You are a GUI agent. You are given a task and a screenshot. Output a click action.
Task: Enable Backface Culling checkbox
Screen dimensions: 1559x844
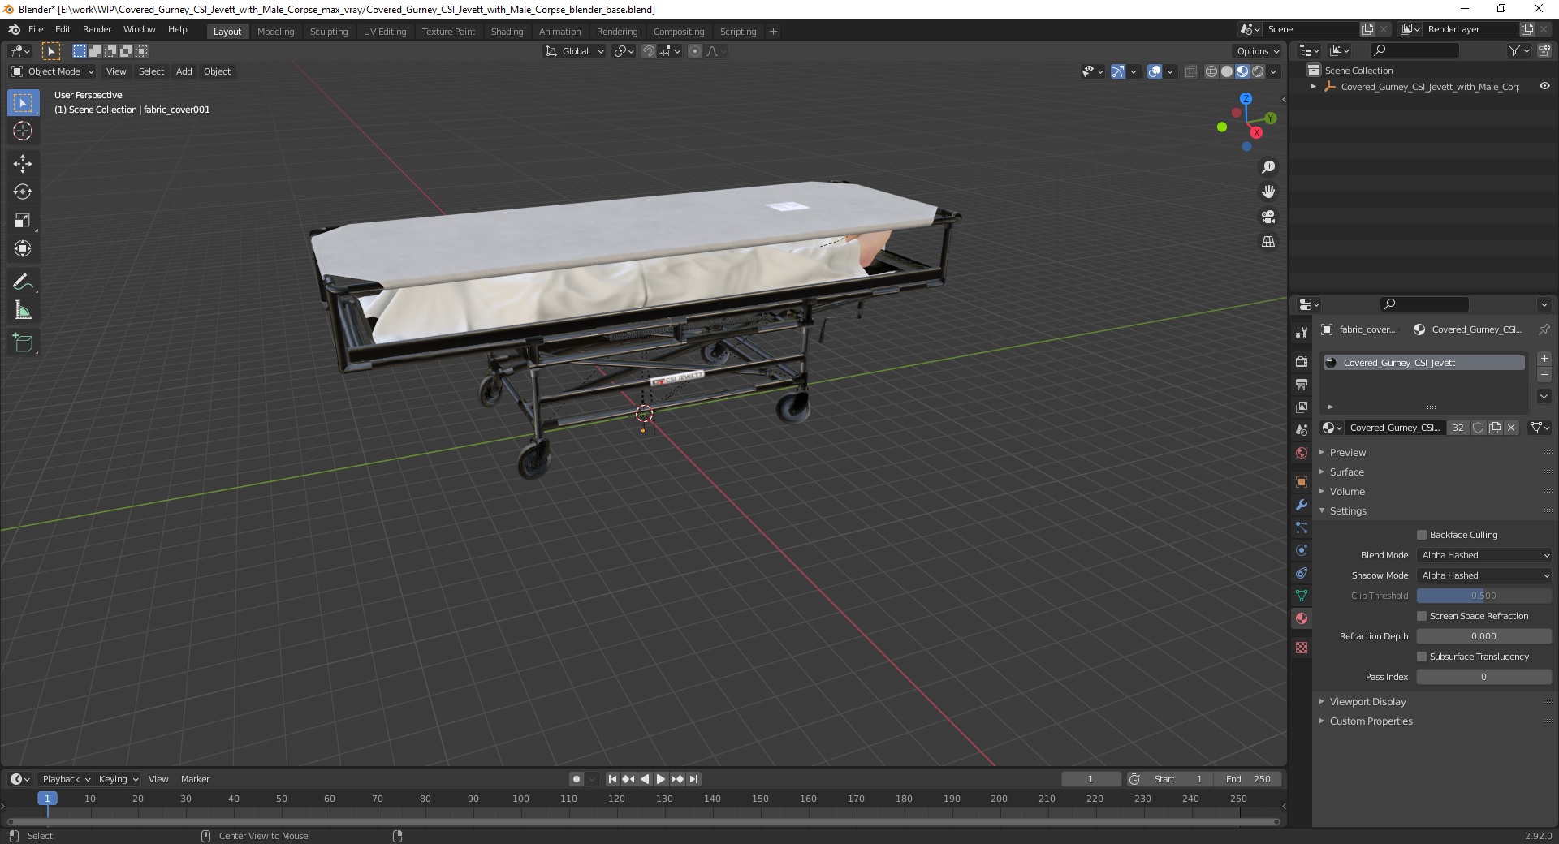point(1422,535)
